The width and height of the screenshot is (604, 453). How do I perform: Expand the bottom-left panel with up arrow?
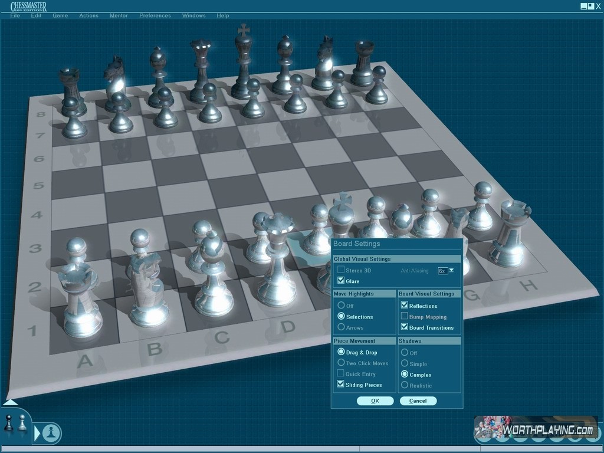click(10, 403)
